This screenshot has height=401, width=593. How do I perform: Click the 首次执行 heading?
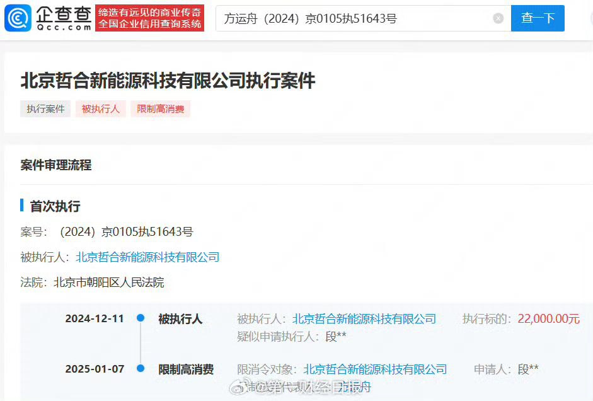pyautogui.click(x=55, y=206)
